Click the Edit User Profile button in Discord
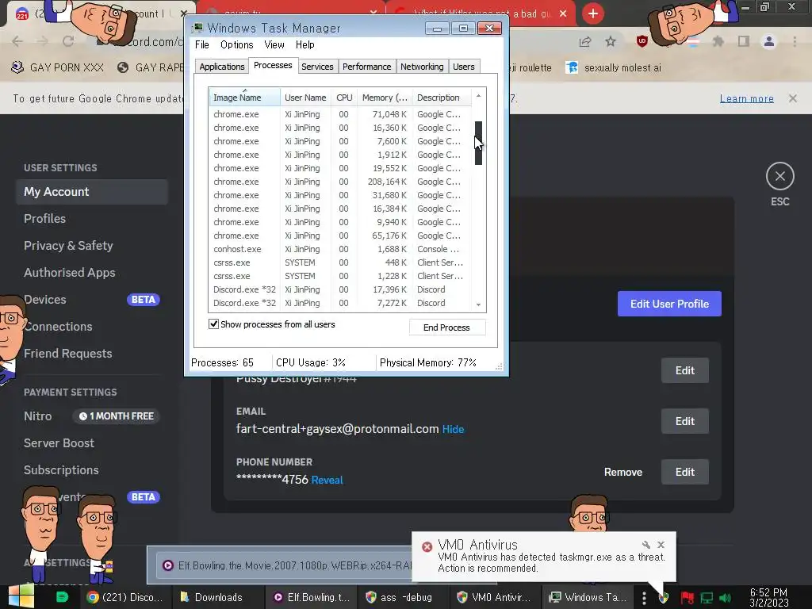Screen dimensions: 812x609 669,304
